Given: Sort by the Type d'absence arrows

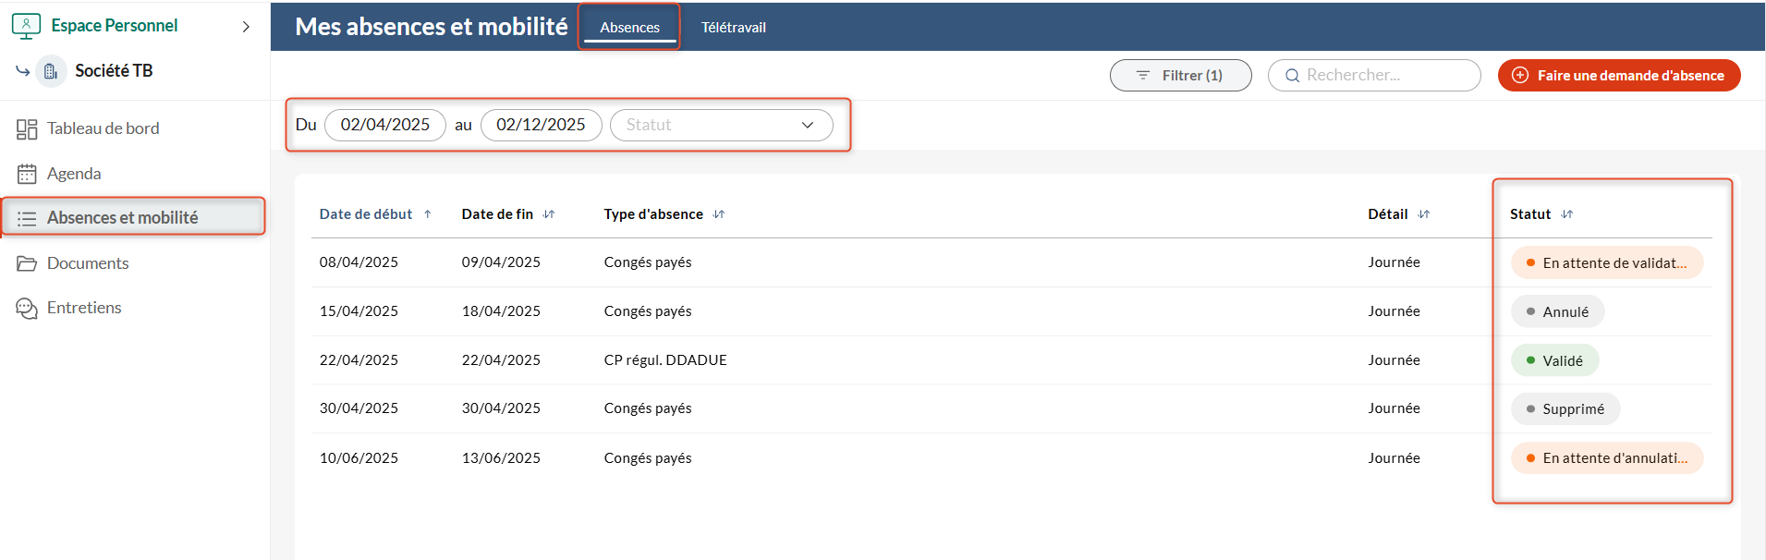Looking at the screenshot, I should [719, 214].
